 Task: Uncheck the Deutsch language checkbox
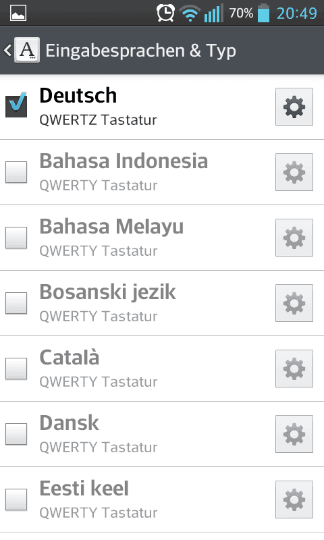point(16,105)
